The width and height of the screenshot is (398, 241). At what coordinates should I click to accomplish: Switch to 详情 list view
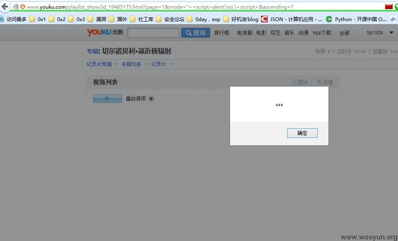point(325,82)
